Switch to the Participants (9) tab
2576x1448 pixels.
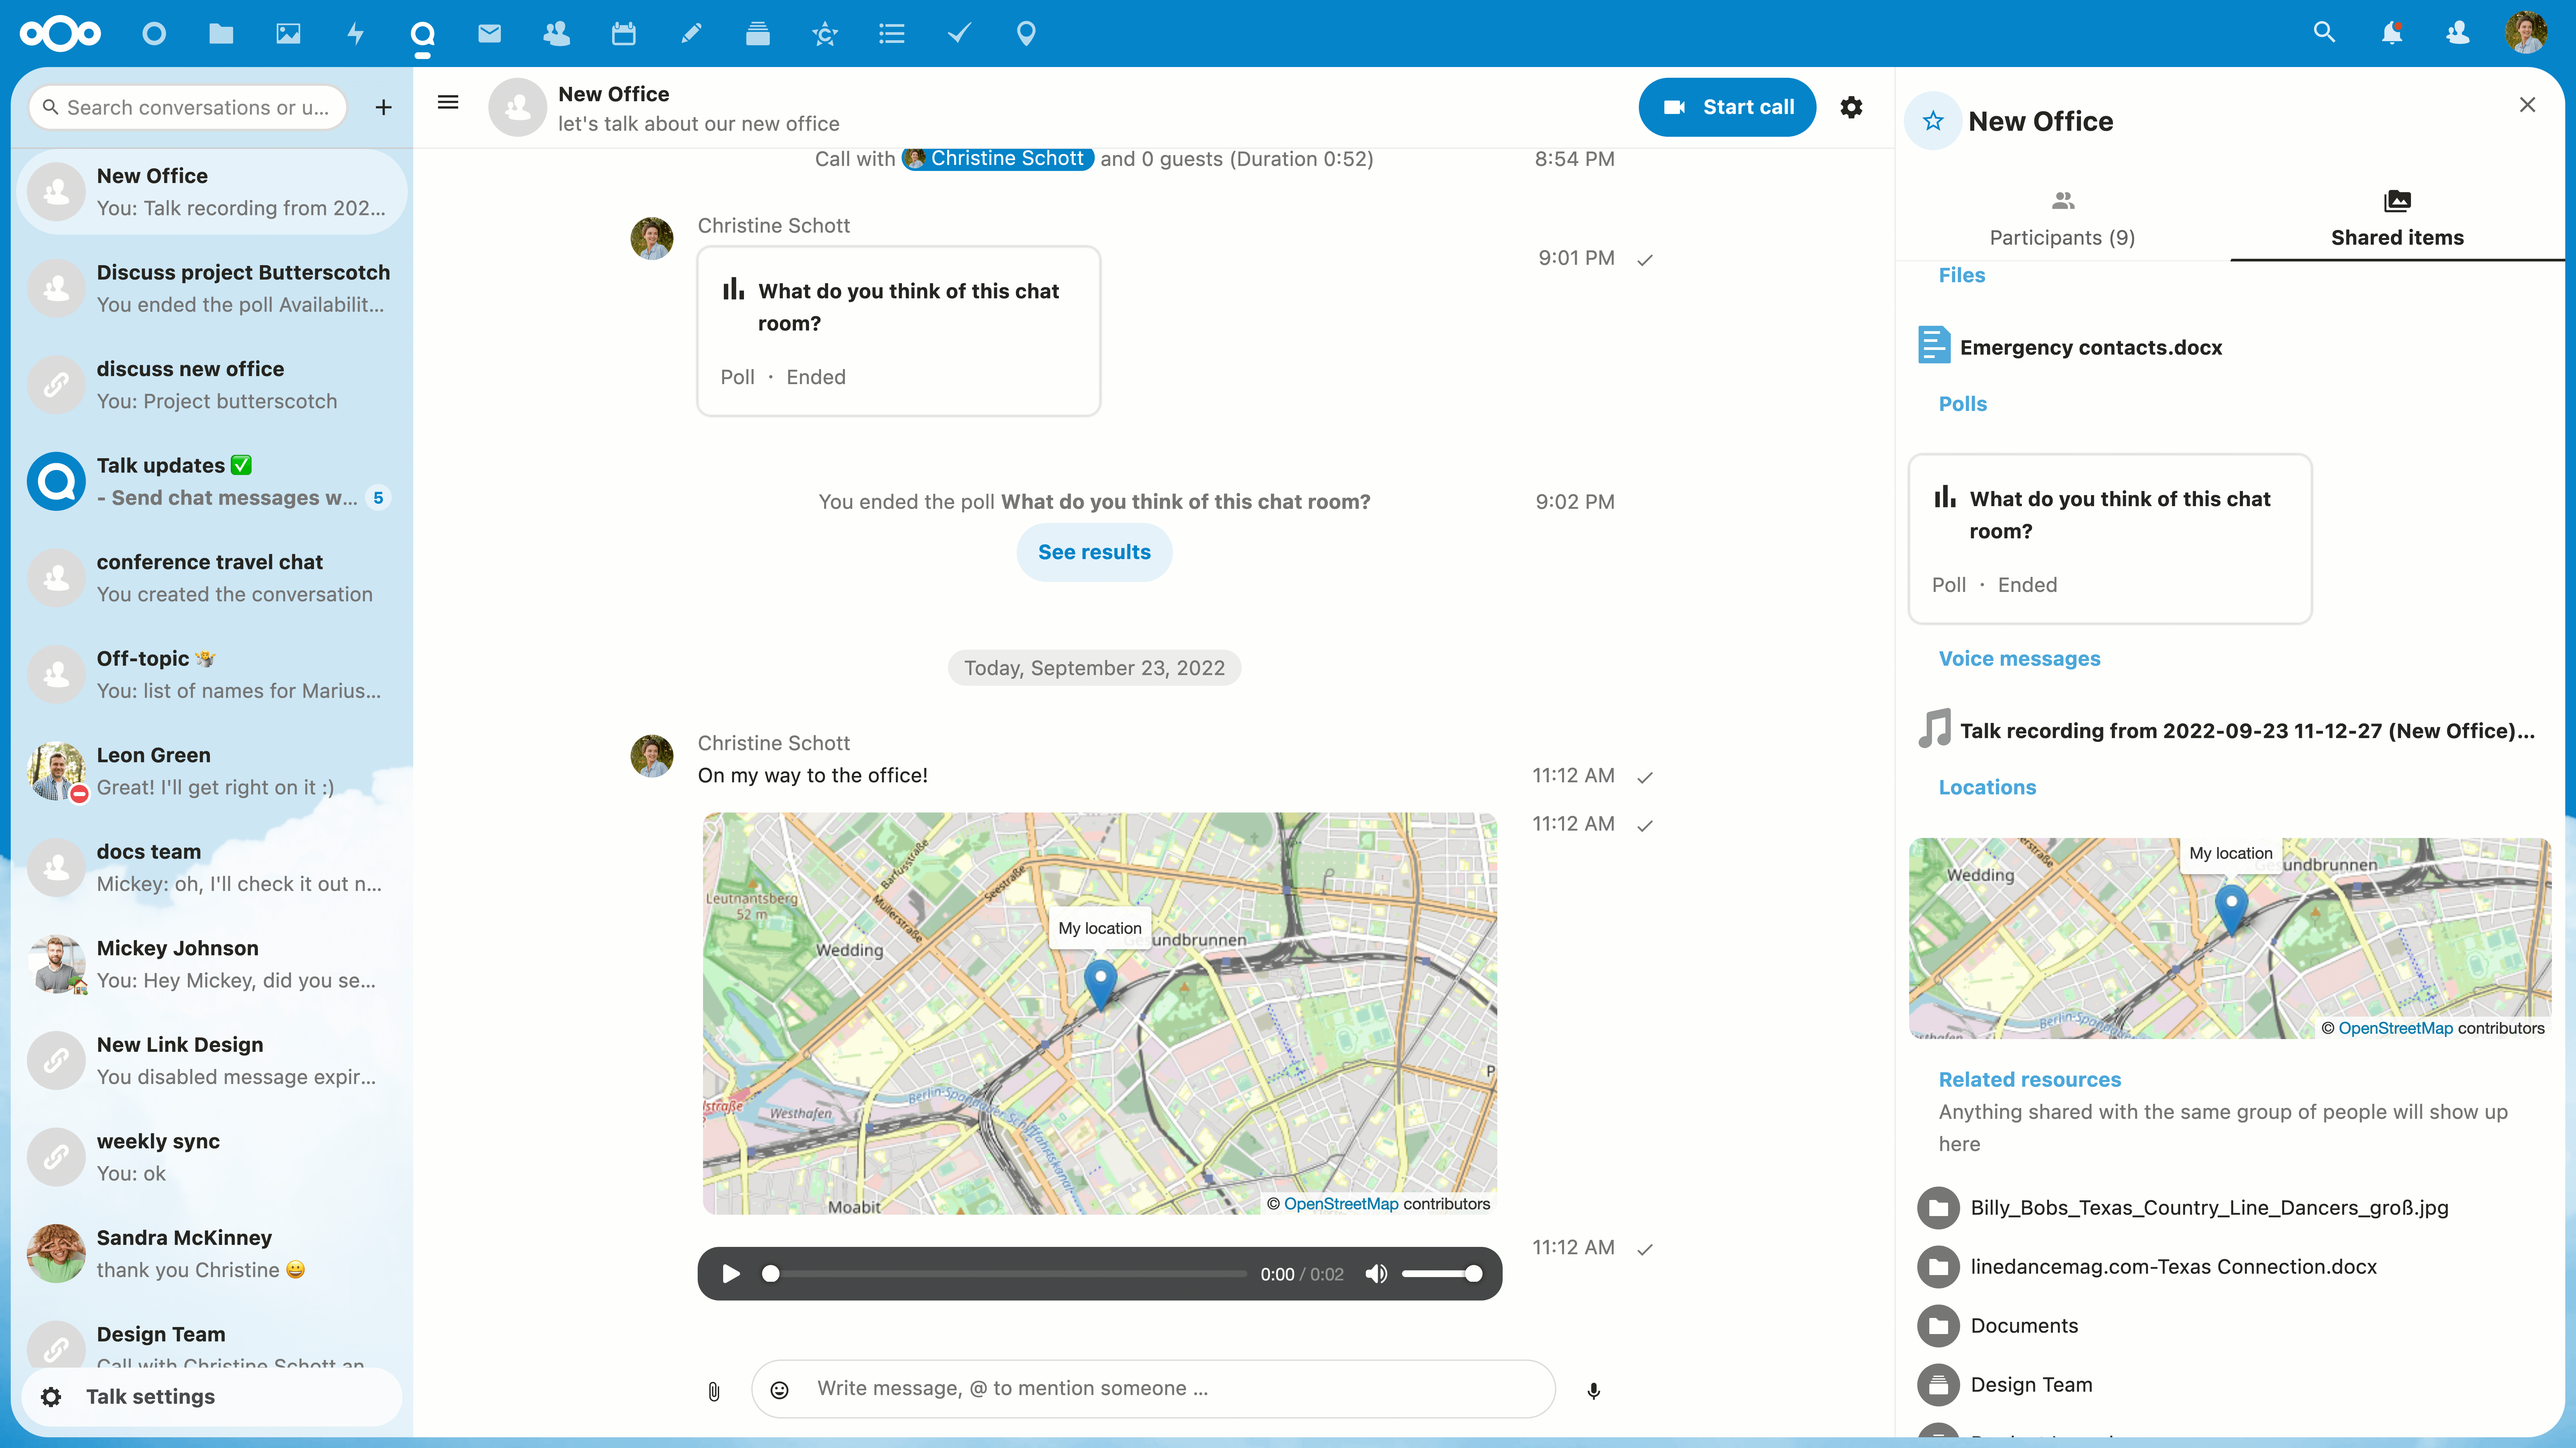[2062, 219]
